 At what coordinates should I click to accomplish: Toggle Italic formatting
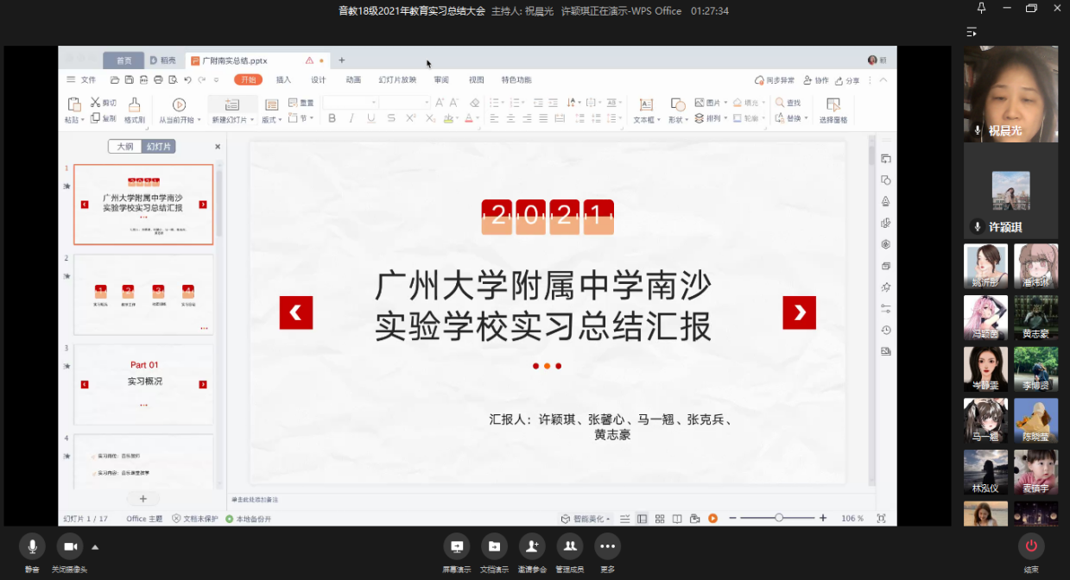click(351, 118)
